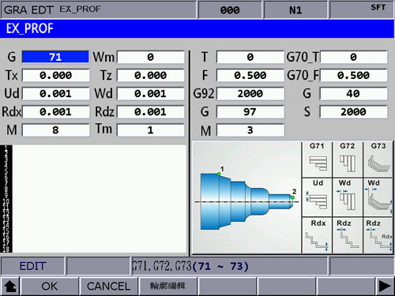The width and height of the screenshot is (395, 296).
Task: Confirm with the OK softkey
Action: click(x=50, y=287)
